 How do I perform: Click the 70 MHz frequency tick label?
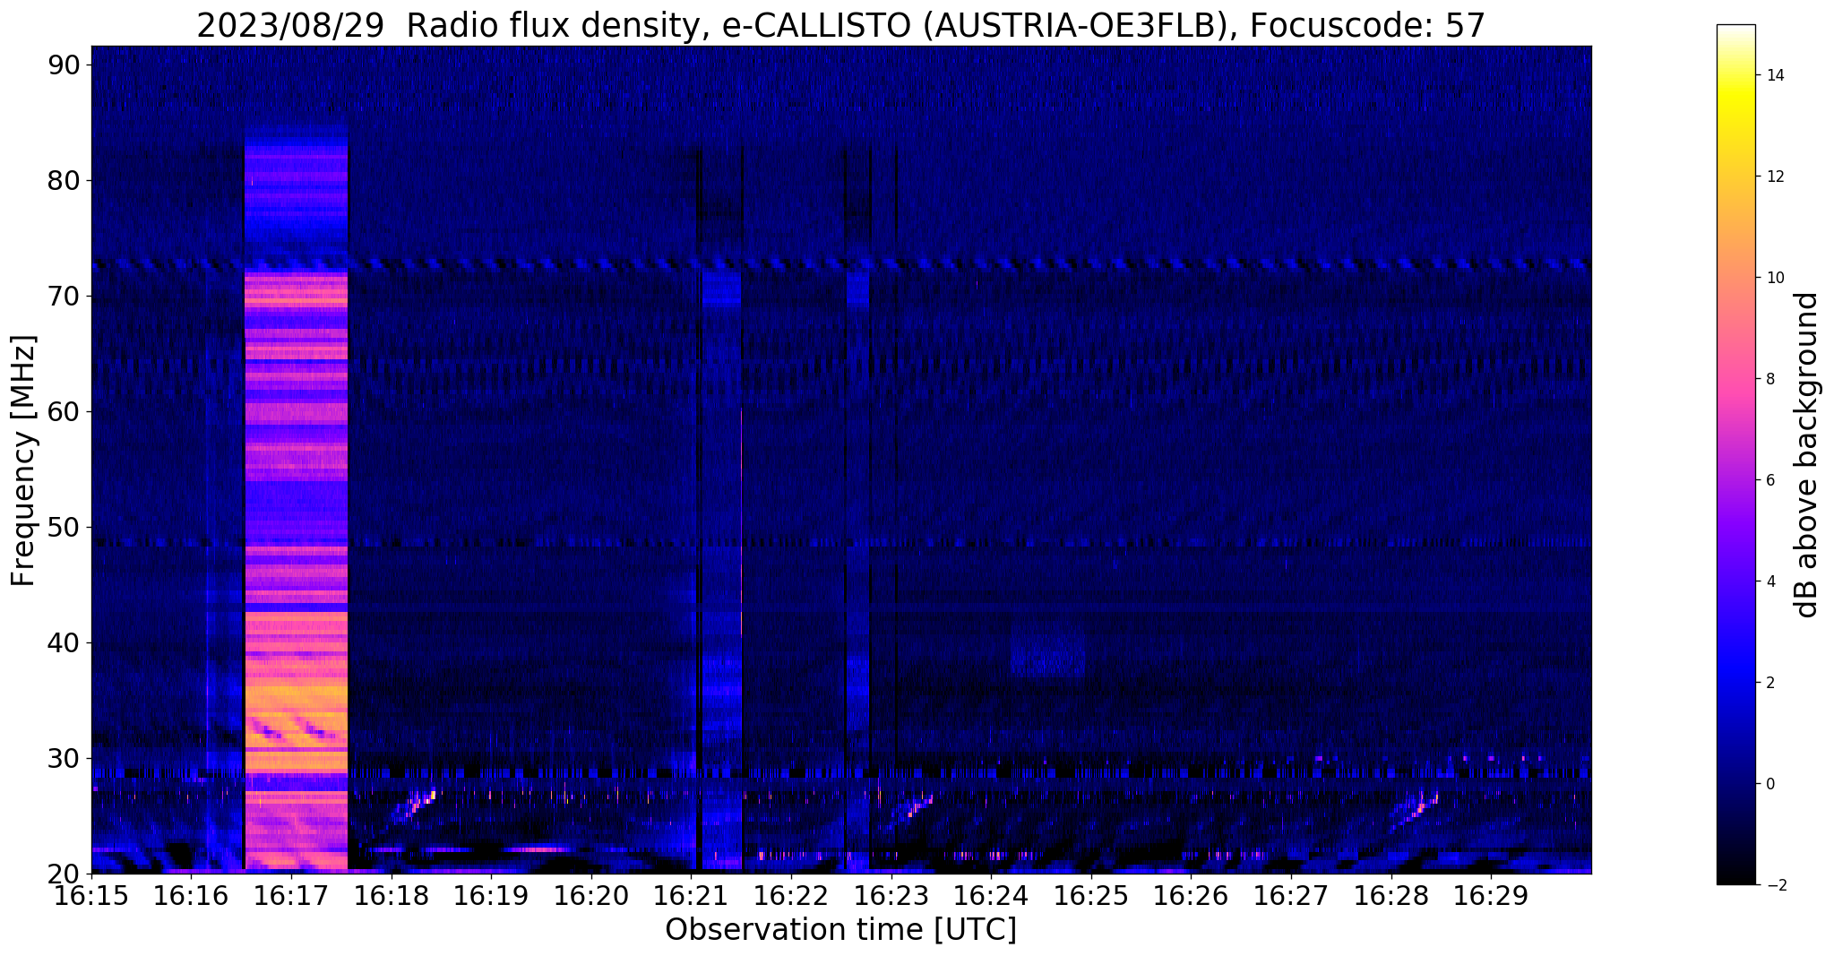[x=64, y=296]
